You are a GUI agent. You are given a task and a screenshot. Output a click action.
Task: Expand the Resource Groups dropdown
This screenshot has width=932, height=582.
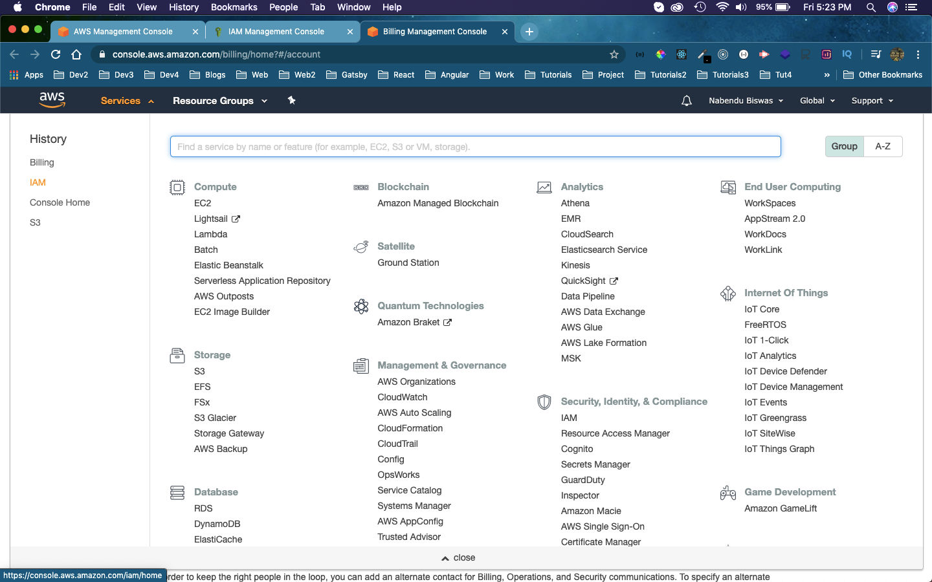point(220,101)
